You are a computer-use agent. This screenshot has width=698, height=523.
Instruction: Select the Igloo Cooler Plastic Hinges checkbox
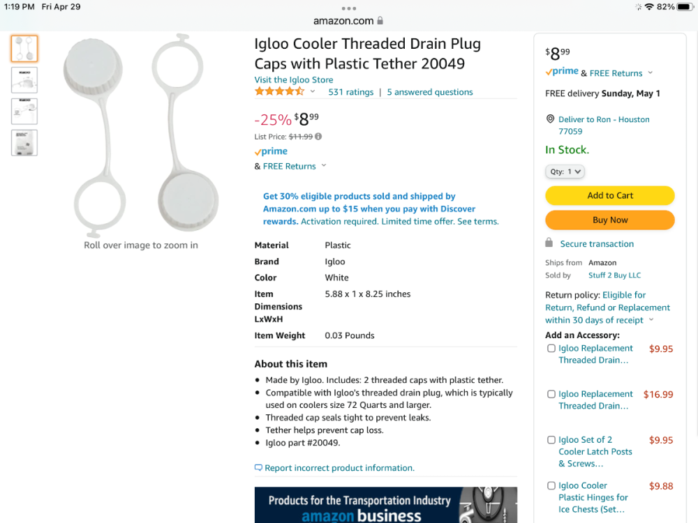pyautogui.click(x=551, y=486)
